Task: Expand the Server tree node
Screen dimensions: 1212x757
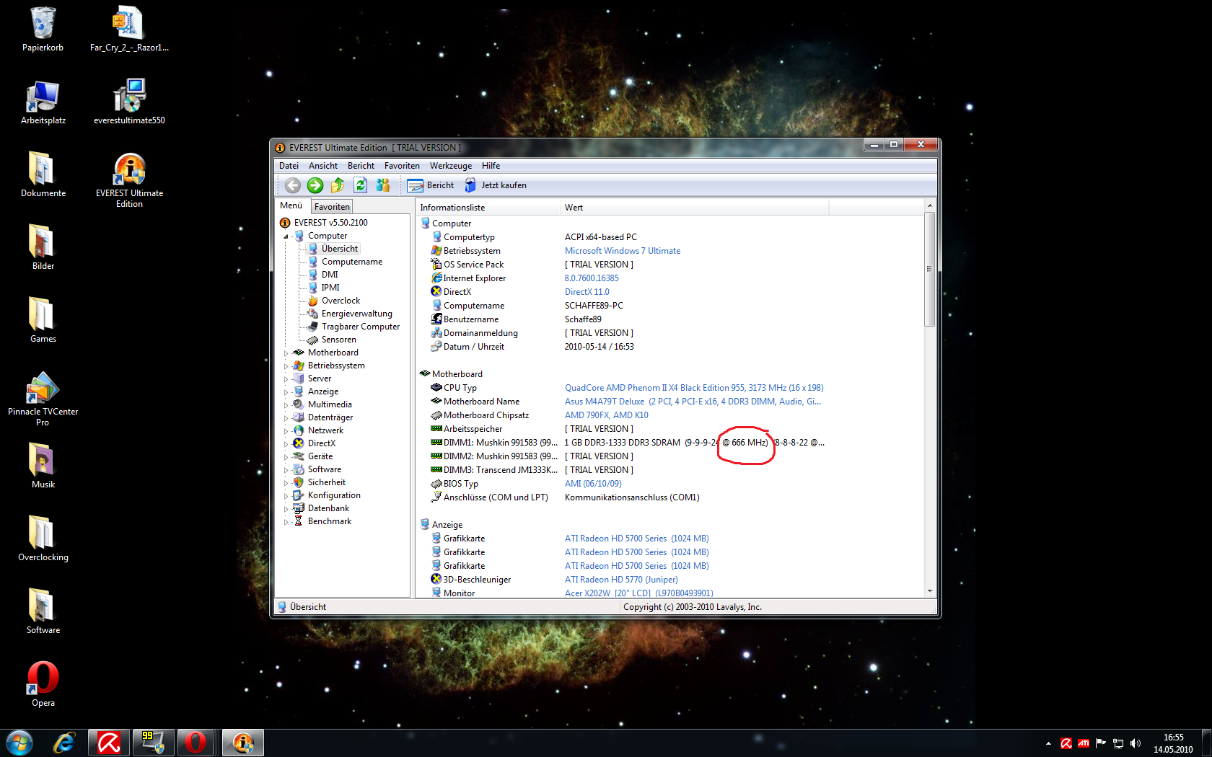Action: click(286, 379)
